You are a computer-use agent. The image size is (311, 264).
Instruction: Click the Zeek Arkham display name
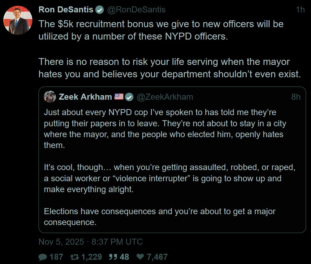coord(85,97)
